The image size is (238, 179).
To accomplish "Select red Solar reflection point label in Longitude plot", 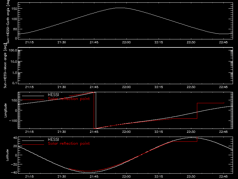I will [69, 99].
